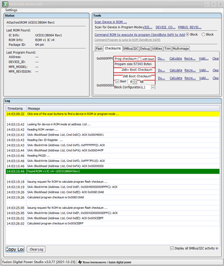Select log row 'Looking for device in ROM mode'
This screenshot has height=266, width=224.
tap(113, 124)
